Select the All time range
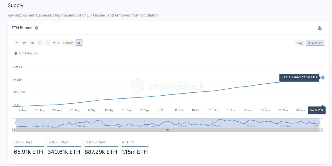The height and width of the screenshot is (166, 332). (x=79, y=43)
